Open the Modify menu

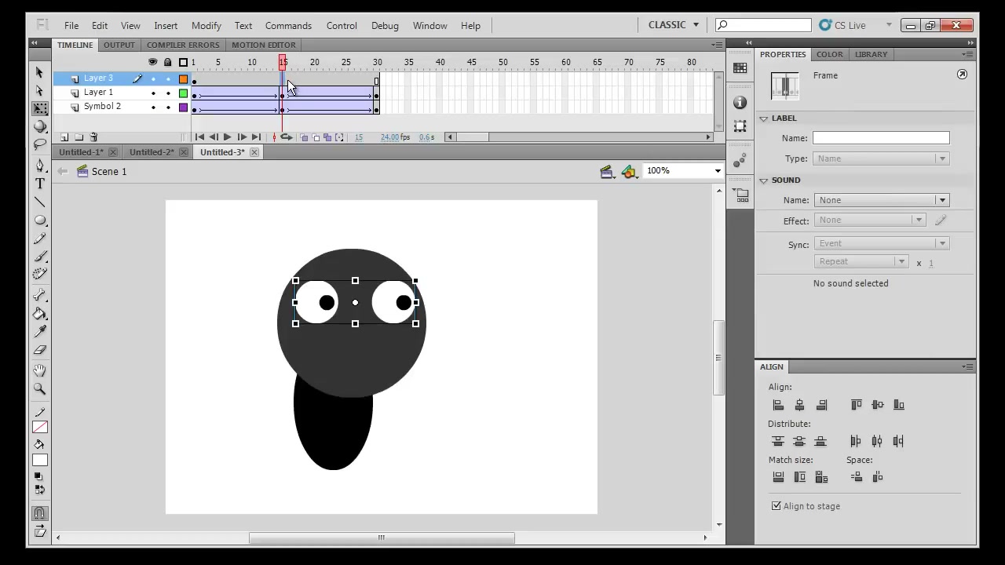206,25
